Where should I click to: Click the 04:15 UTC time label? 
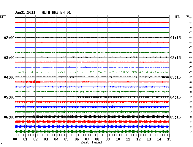coord(175,97)
